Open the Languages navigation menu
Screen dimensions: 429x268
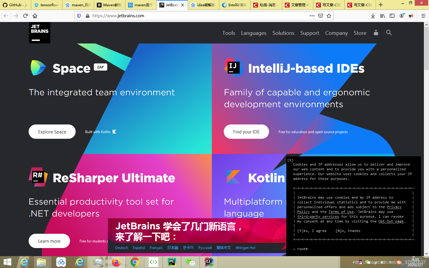tap(254, 33)
